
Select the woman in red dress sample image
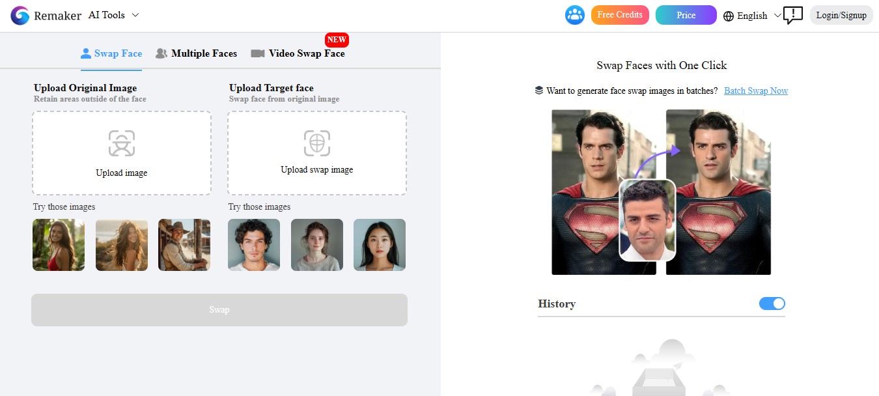click(x=59, y=245)
